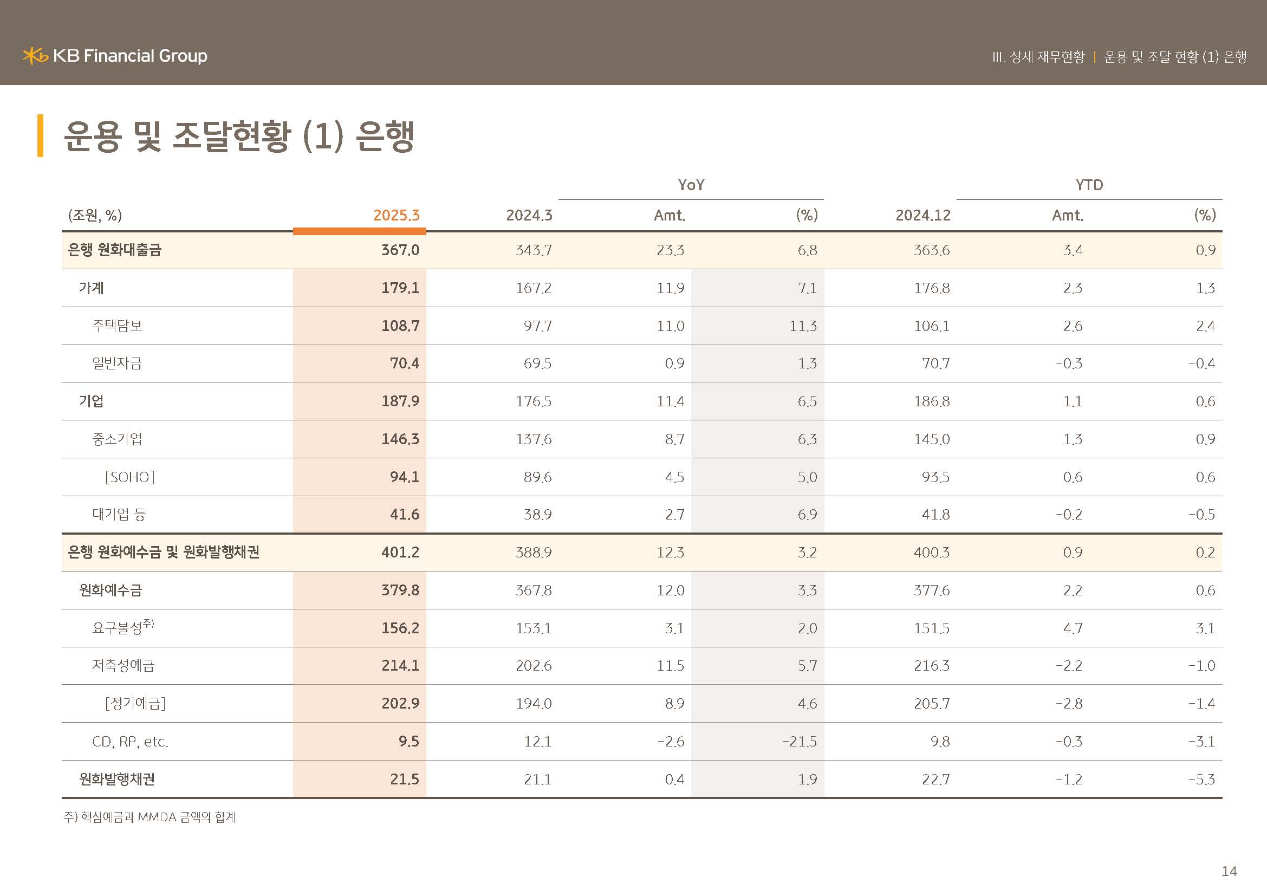This screenshot has width=1267, height=896.
Task: Click the 원화예수금 row label
Action: point(111,590)
